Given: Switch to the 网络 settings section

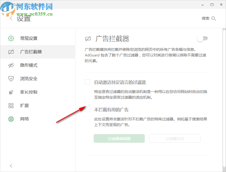Looking at the screenshot, I should pos(24,119).
